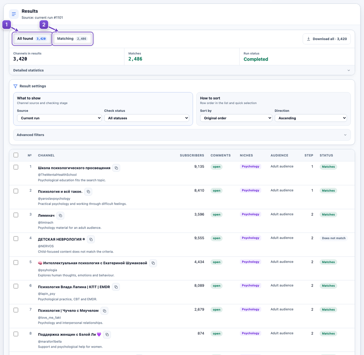Copy the Психология Влада Лапина channel name
Screen dimensions: 364x355
coord(116,287)
